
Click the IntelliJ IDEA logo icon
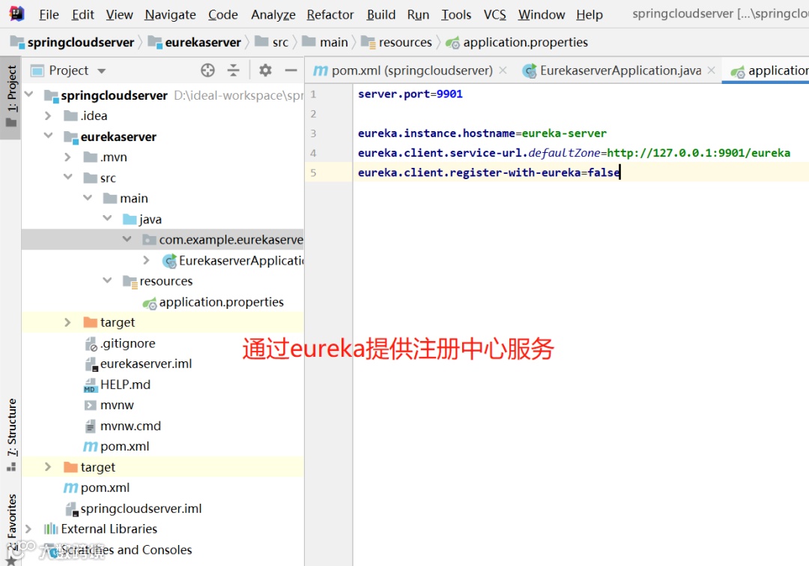click(x=16, y=14)
